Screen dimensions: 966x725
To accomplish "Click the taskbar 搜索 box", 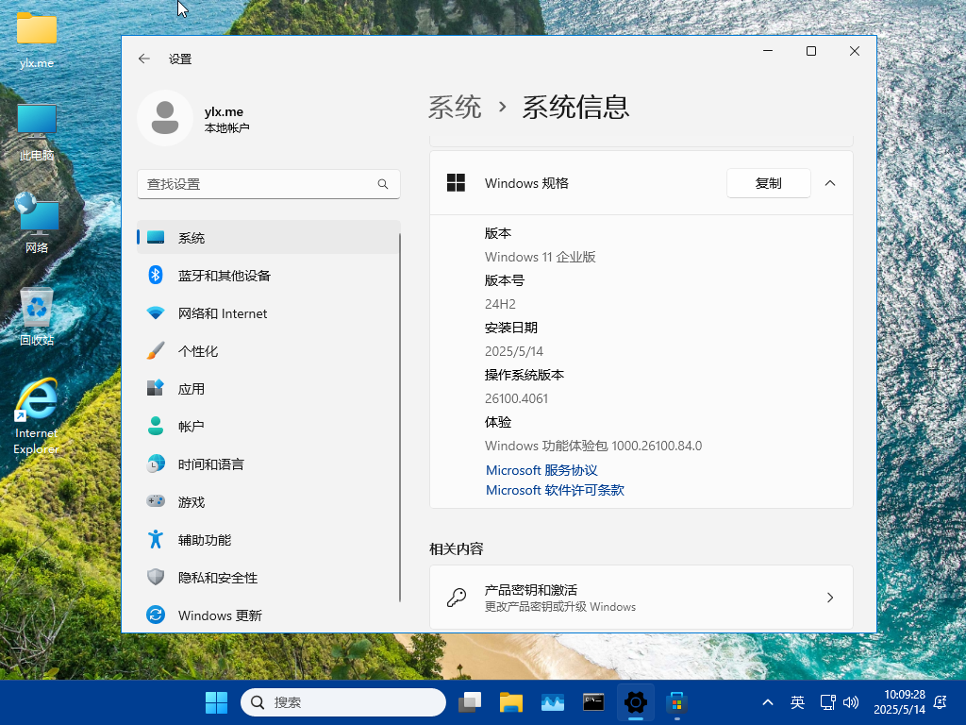I will pyautogui.click(x=343, y=702).
